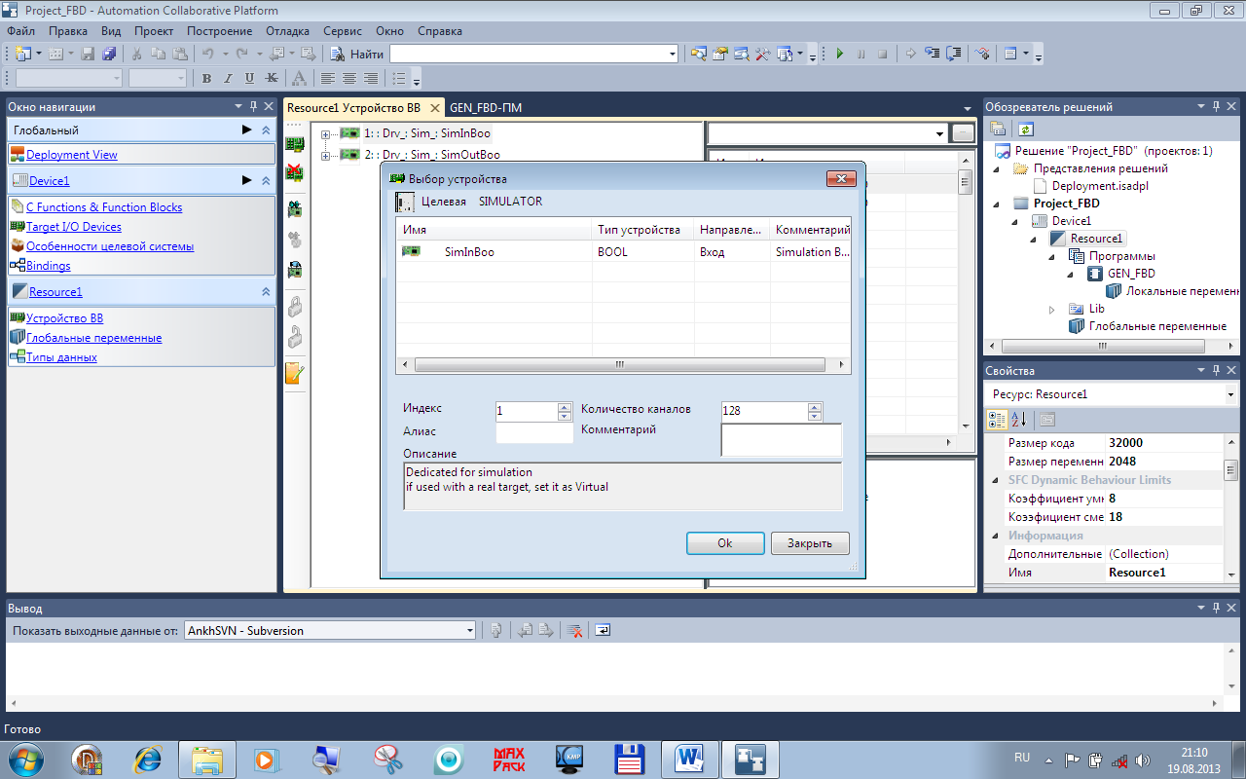Click the tools wrench icon in build toolbar

(763, 55)
